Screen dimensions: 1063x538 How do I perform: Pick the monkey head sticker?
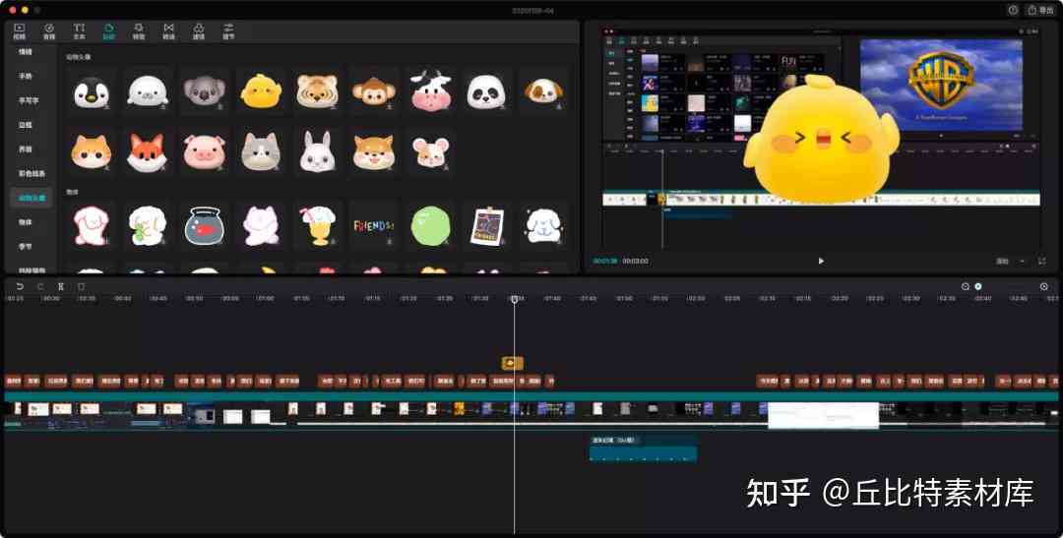374,91
